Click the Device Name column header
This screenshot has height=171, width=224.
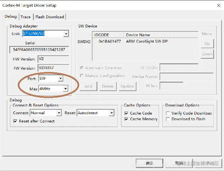[x=147, y=35]
